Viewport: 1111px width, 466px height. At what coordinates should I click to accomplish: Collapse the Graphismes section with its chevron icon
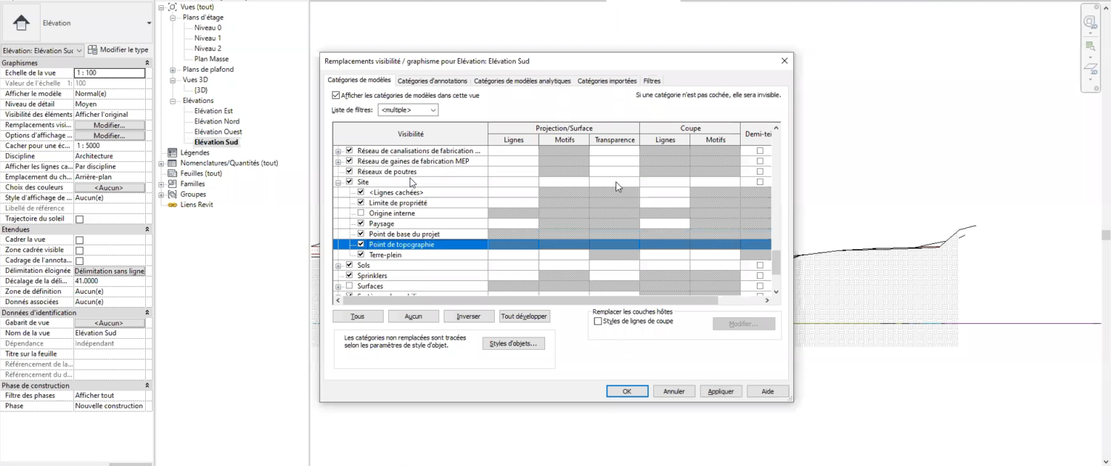click(147, 63)
